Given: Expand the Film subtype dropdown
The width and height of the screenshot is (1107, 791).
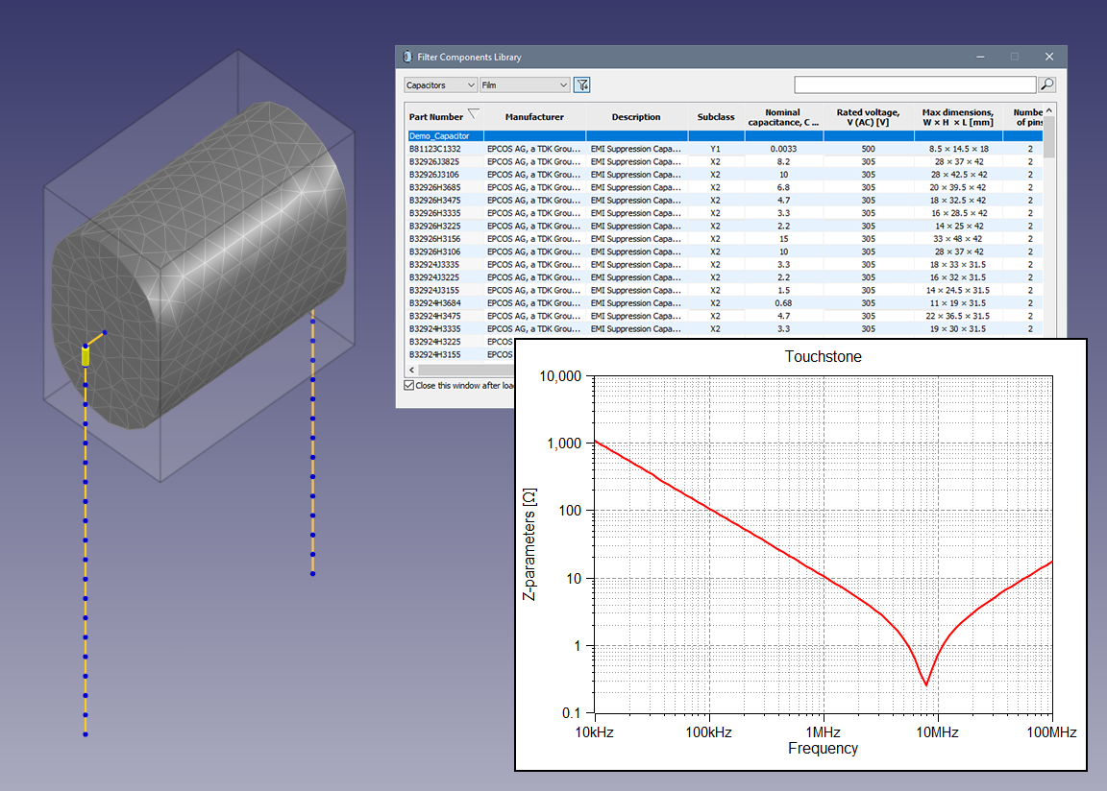Looking at the screenshot, I should [x=525, y=85].
